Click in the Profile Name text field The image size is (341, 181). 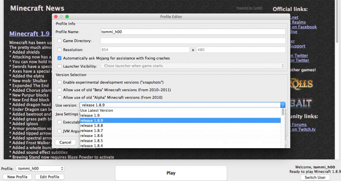(x=193, y=32)
